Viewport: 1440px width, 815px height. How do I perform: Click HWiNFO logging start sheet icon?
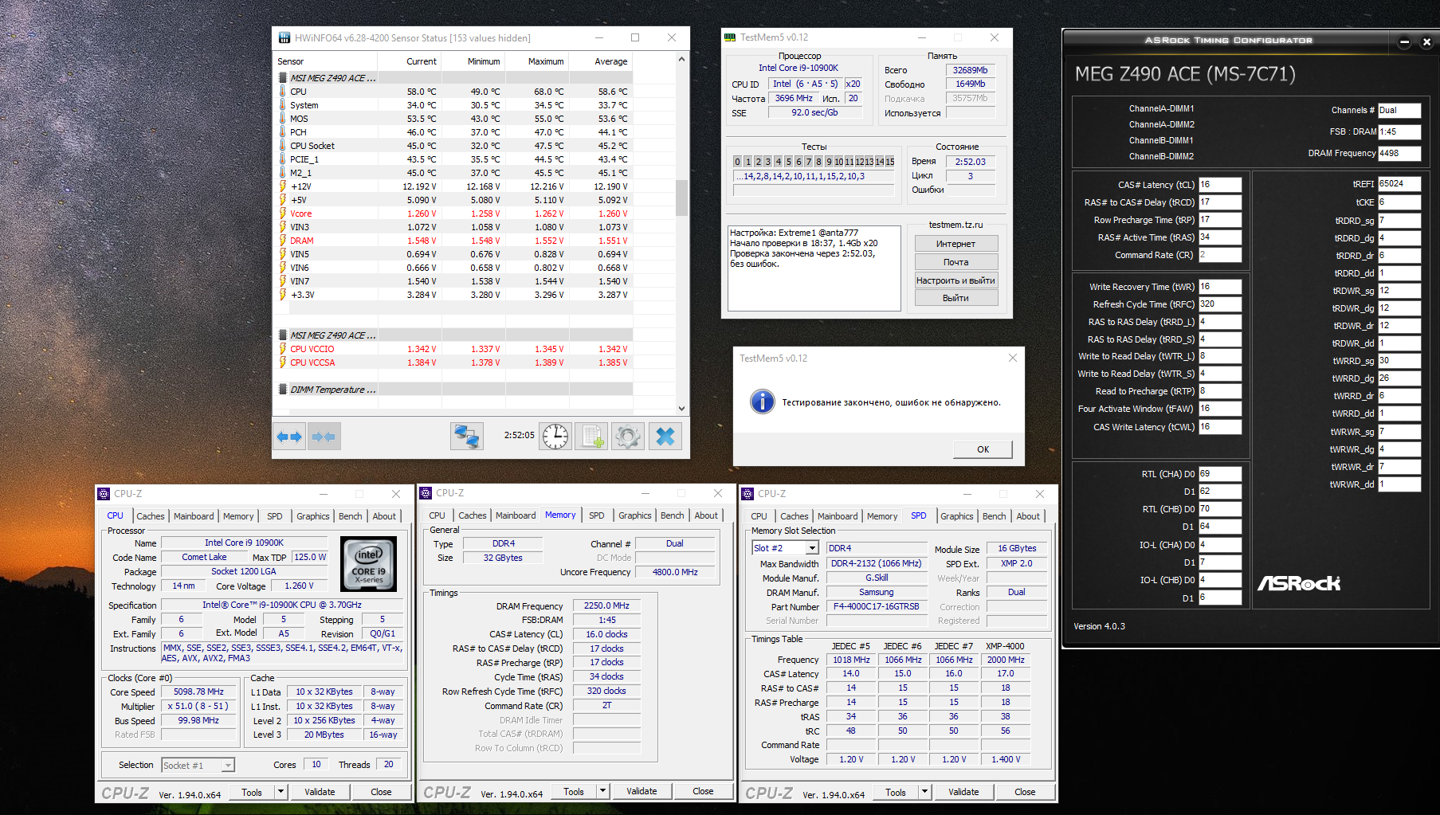(591, 437)
